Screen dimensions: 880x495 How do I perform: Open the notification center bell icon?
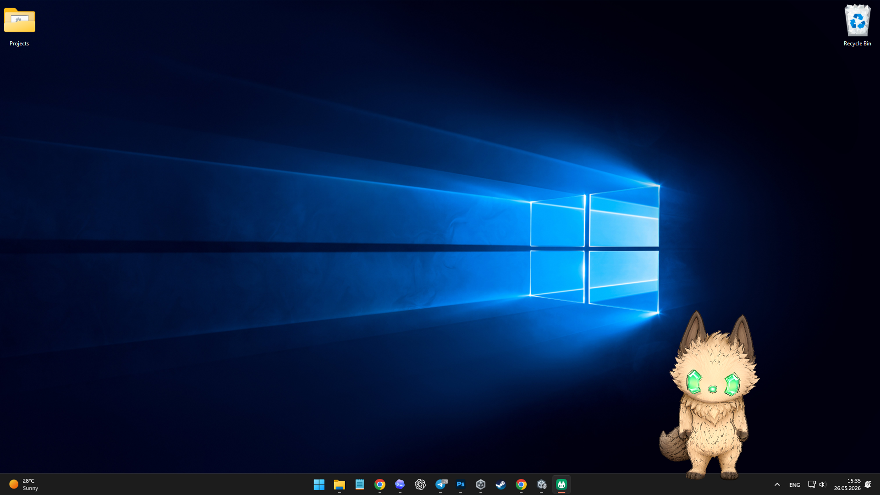[x=868, y=484]
